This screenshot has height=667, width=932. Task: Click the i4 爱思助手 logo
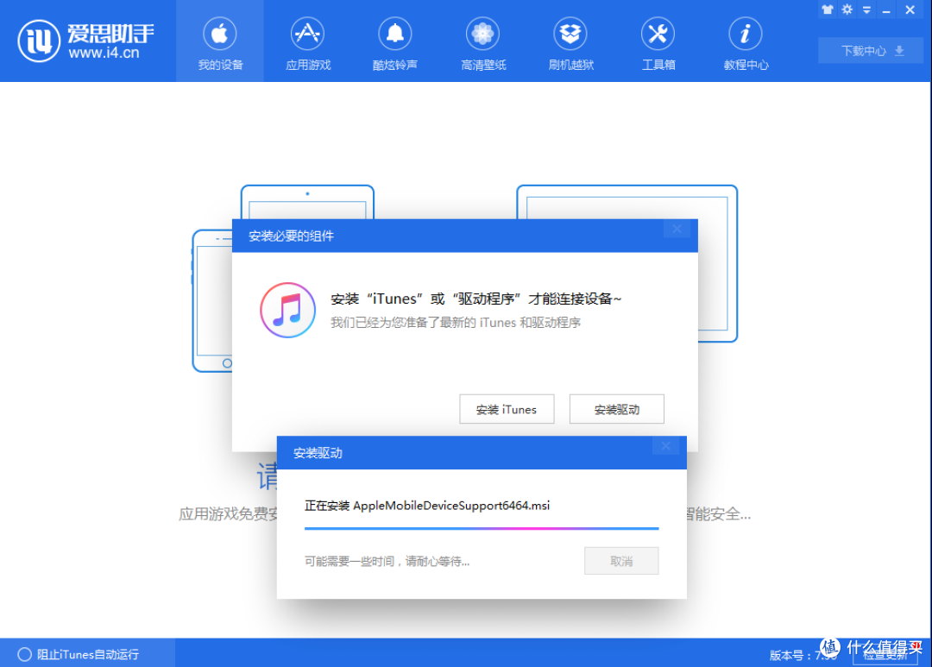(x=86, y=41)
